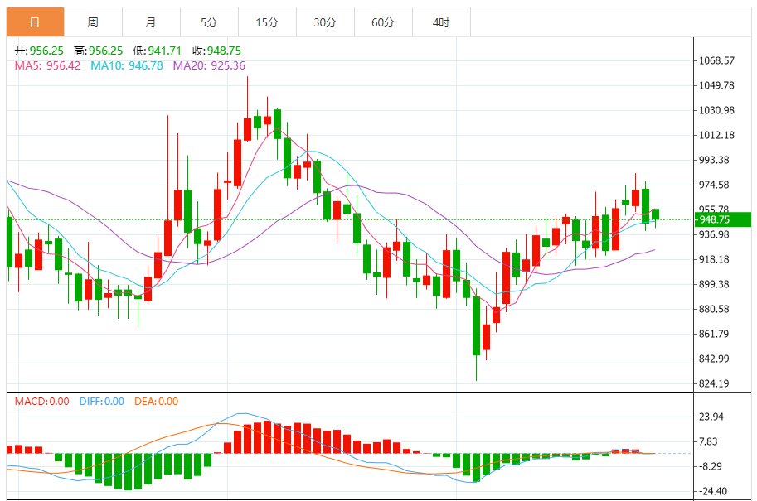Open the 30分 timeframe tab

click(x=325, y=22)
